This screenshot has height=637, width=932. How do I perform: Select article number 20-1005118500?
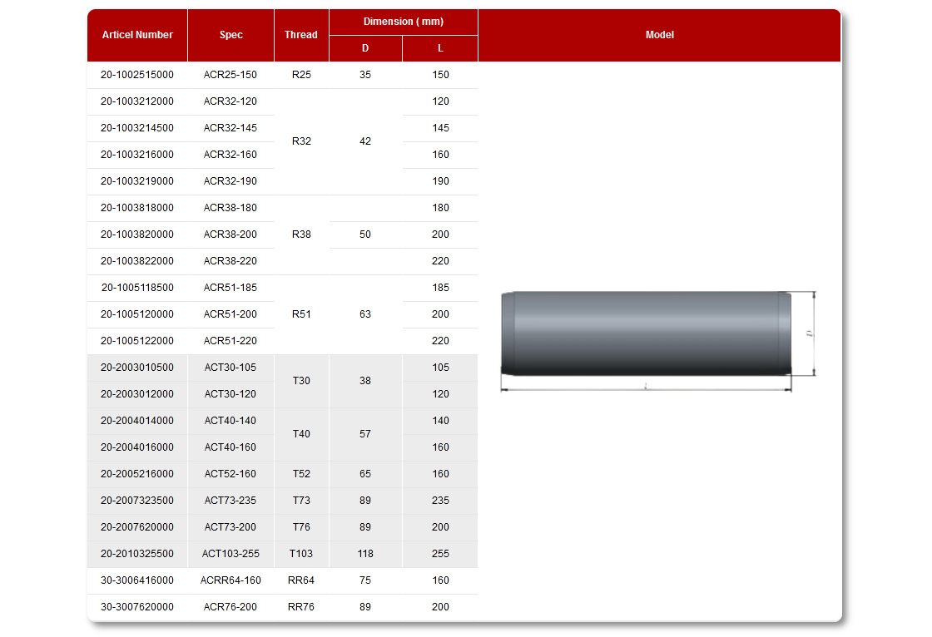[137, 288]
